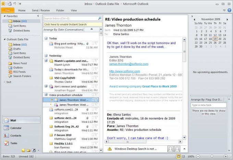Open the Drafts folder
Image resolution: width=233 pixels, height=160 pixels.
(x=17, y=49)
